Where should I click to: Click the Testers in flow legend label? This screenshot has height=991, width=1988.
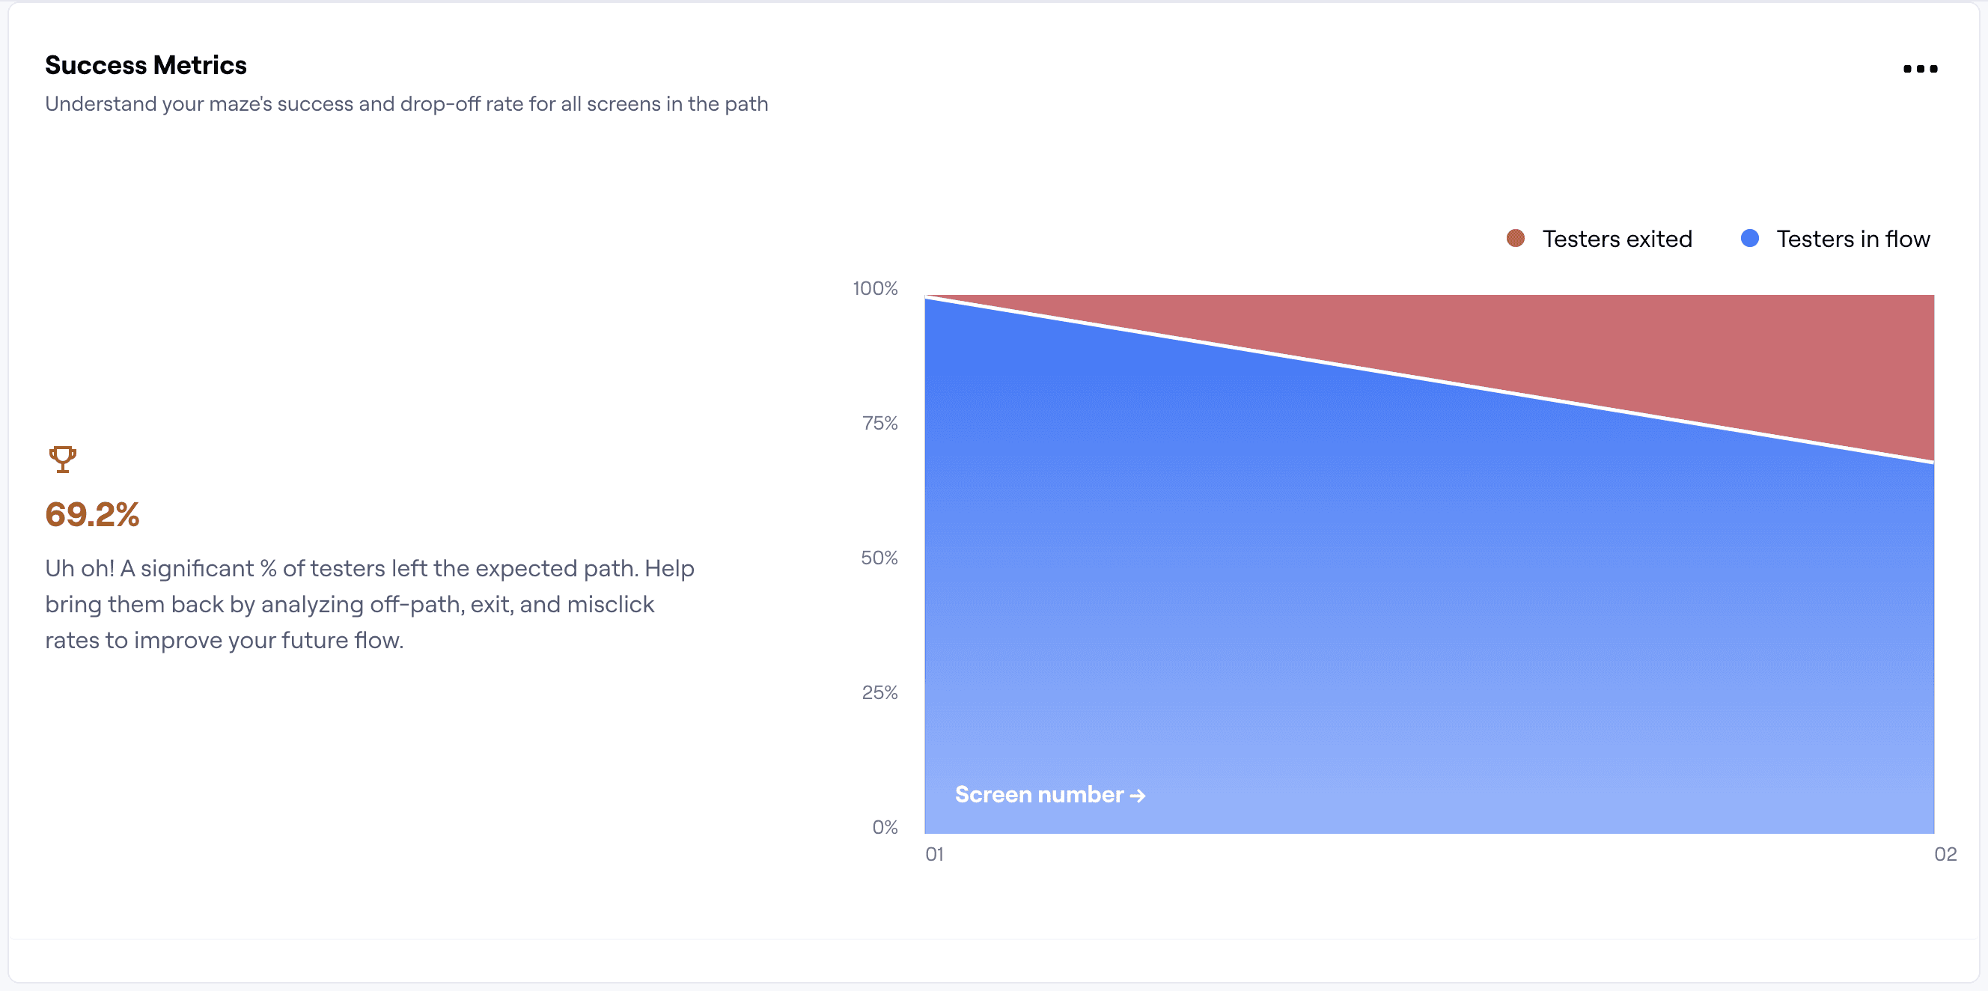pos(1853,240)
